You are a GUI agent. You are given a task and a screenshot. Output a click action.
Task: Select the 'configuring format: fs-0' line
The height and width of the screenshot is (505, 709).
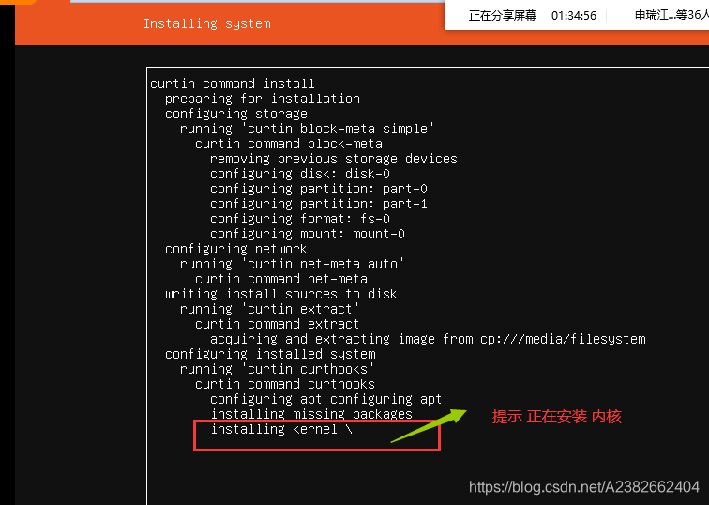click(x=300, y=219)
